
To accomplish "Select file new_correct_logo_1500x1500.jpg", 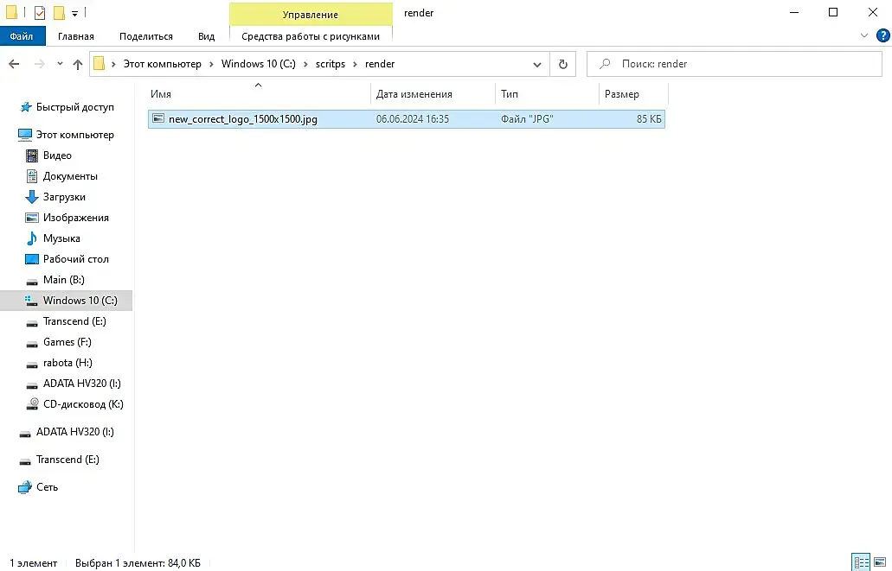I will tap(406, 119).
